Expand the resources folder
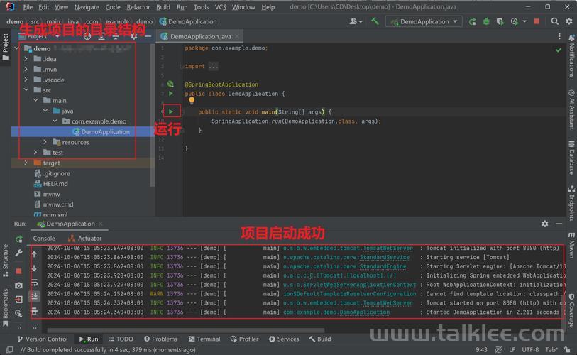 (x=45, y=142)
